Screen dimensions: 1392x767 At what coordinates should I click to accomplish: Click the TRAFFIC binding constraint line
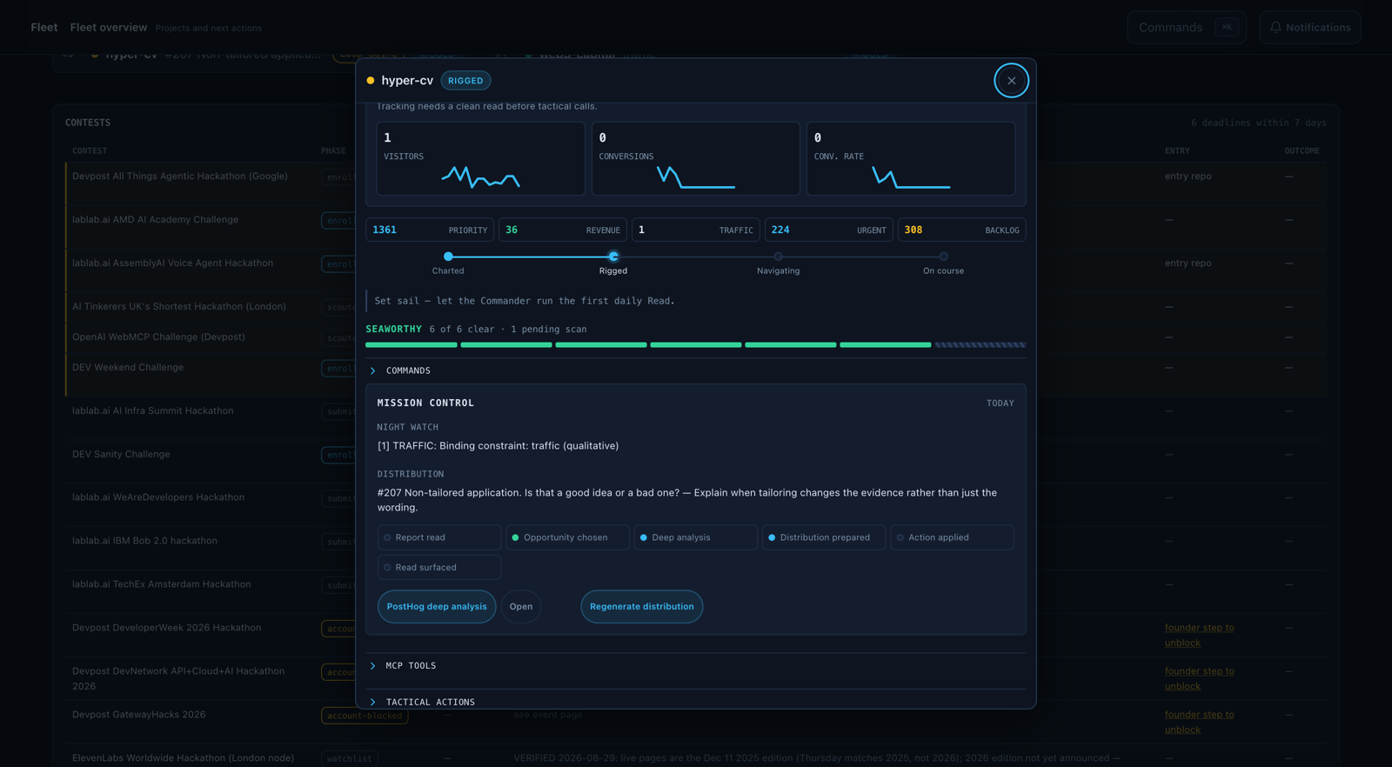point(498,445)
